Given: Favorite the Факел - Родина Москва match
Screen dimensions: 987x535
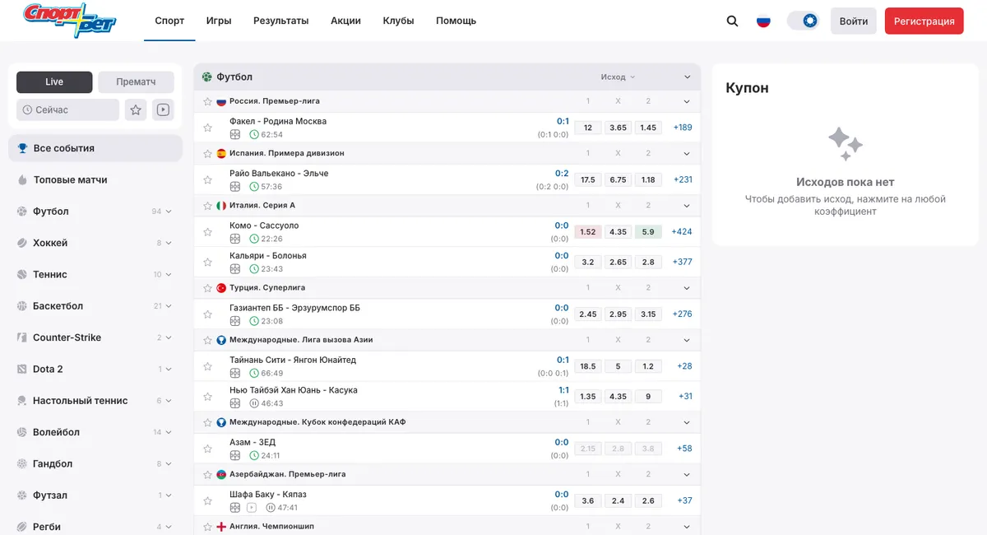Looking at the screenshot, I should pyautogui.click(x=208, y=128).
